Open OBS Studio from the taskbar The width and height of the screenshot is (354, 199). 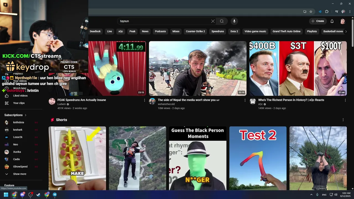[30, 195]
